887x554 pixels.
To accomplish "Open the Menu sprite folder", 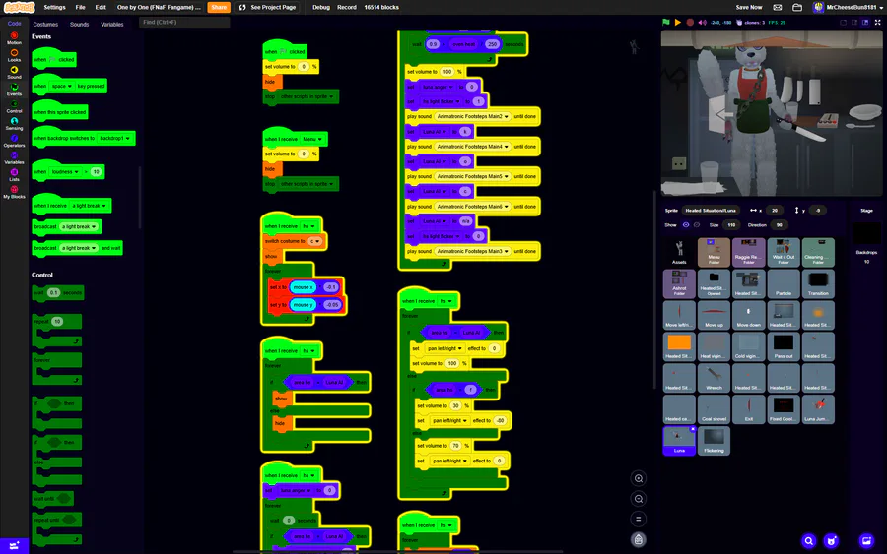I will (714, 252).
